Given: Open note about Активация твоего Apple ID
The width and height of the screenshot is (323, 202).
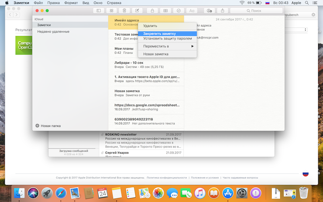Looking at the screenshot, I should [146, 79].
